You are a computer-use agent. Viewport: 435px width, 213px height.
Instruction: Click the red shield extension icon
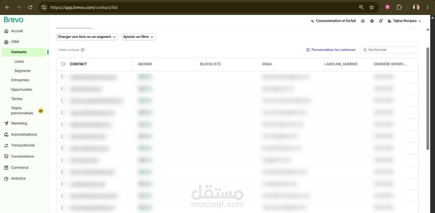click(388, 7)
